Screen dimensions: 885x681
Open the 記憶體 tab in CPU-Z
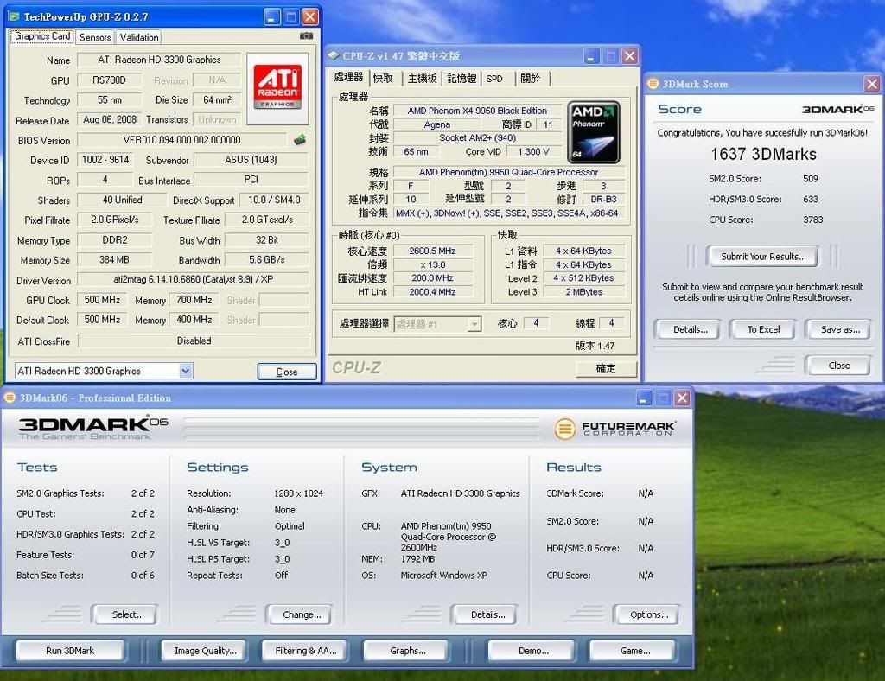coord(462,79)
